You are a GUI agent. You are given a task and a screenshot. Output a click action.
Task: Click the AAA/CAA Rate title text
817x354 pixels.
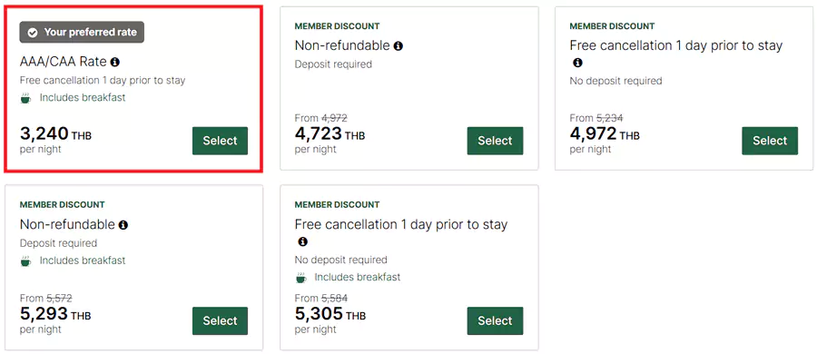pyautogui.click(x=63, y=62)
